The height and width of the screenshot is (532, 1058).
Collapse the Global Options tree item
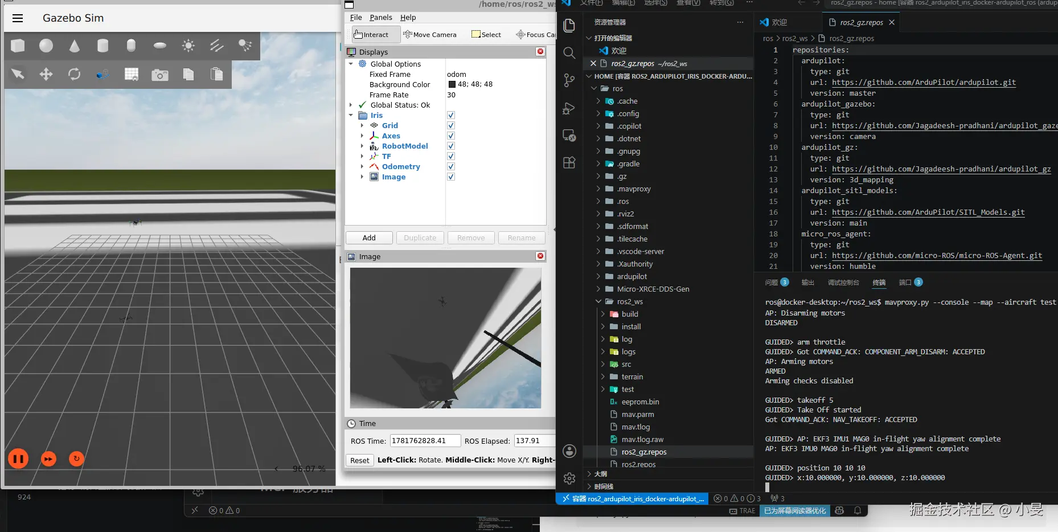[x=351, y=64]
